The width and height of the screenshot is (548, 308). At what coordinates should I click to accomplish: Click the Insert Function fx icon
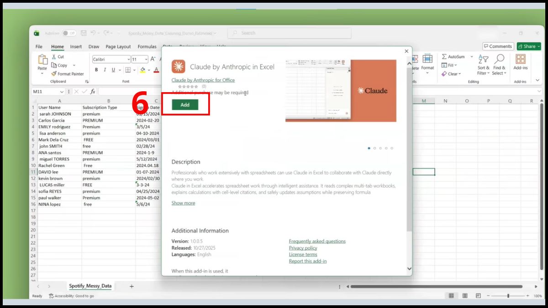click(93, 91)
